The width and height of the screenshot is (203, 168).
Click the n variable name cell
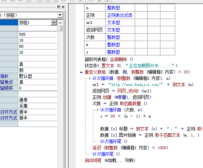pos(95,8)
